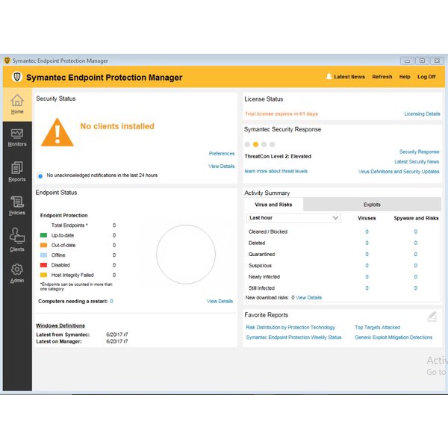
Task: Open View Details for new download risks
Action: [x=309, y=297]
